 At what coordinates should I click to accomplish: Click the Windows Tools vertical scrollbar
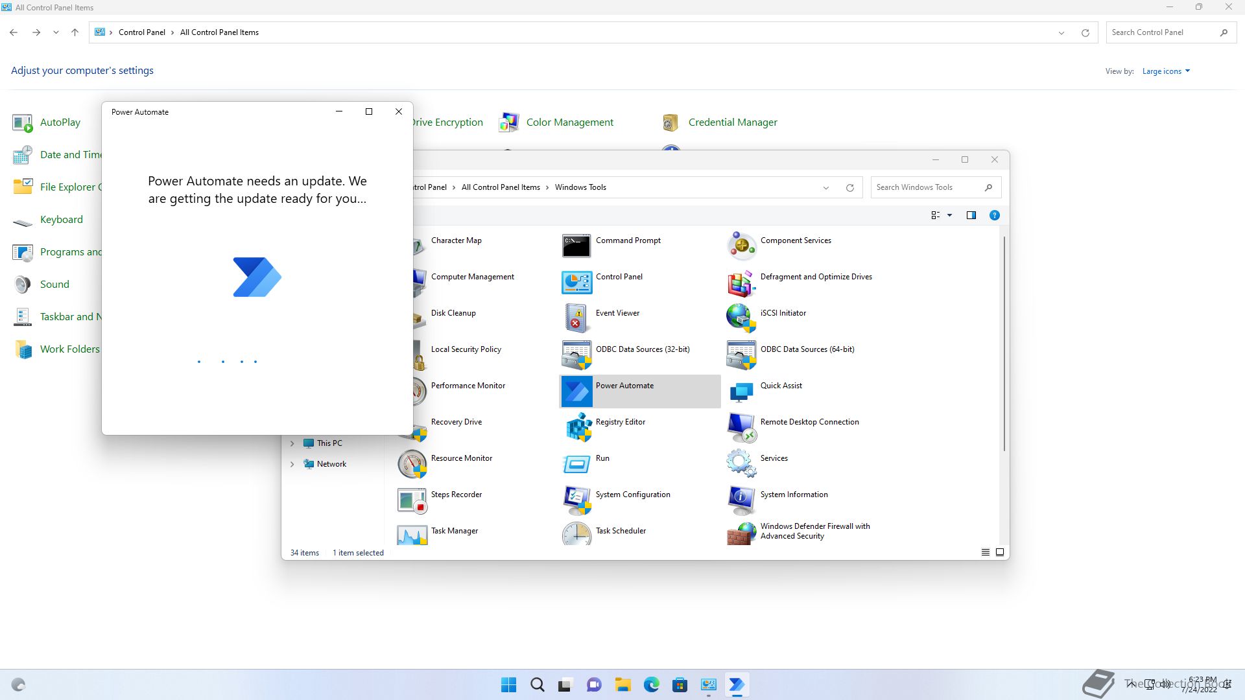pyautogui.click(x=1004, y=344)
